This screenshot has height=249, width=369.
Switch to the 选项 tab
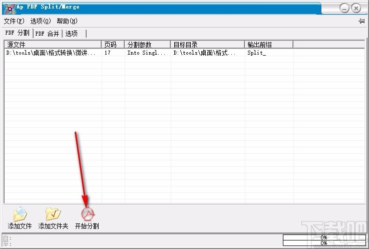tap(74, 34)
